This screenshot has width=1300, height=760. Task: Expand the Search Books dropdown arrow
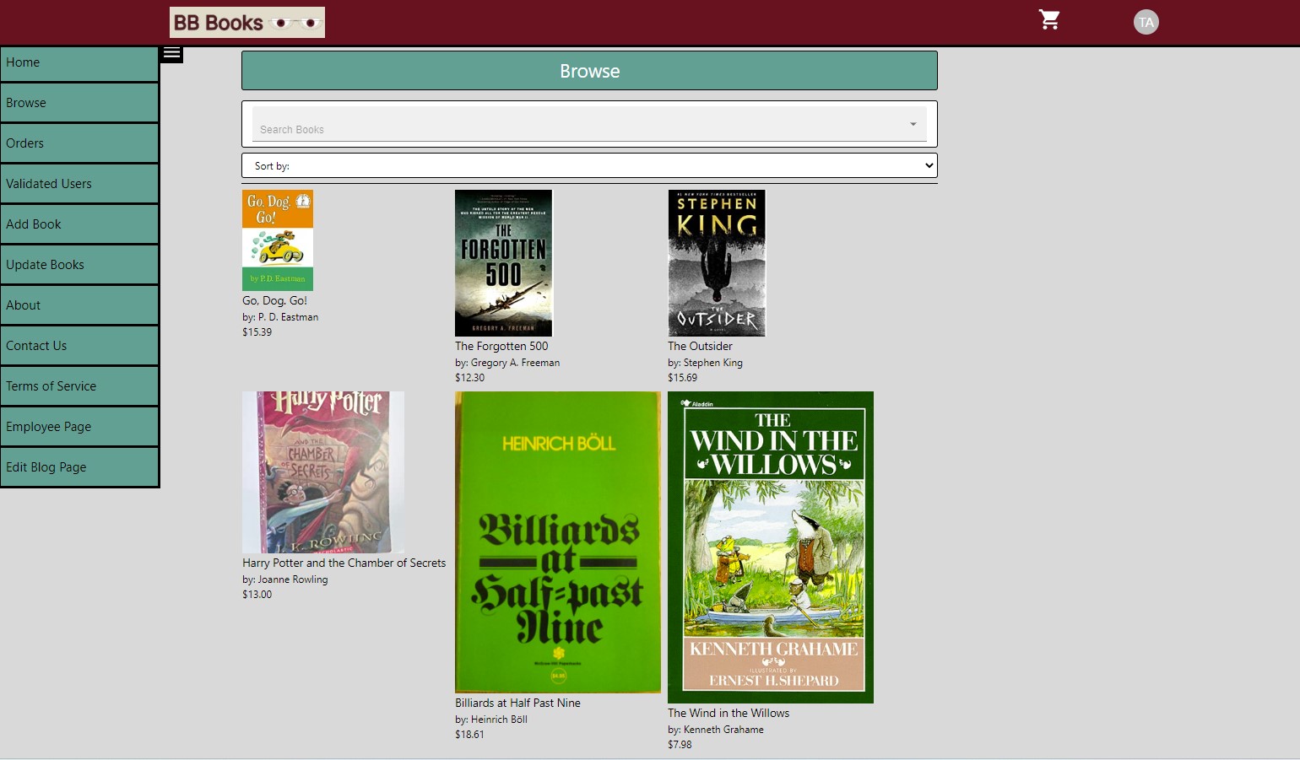pos(913,124)
